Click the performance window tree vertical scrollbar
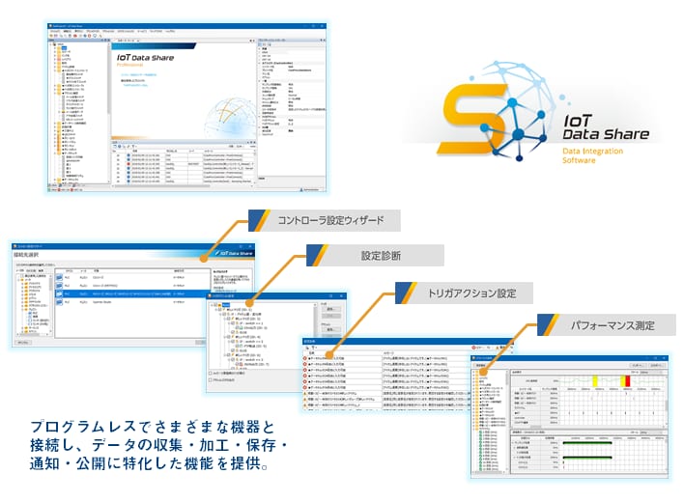 click(x=507, y=421)
